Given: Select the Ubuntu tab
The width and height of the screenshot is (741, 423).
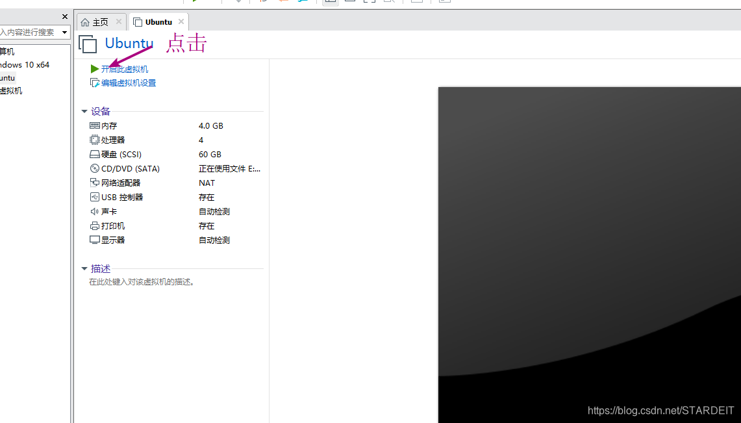Looking at the screenshot, I should pyautogui.click(x=158, y=21).
